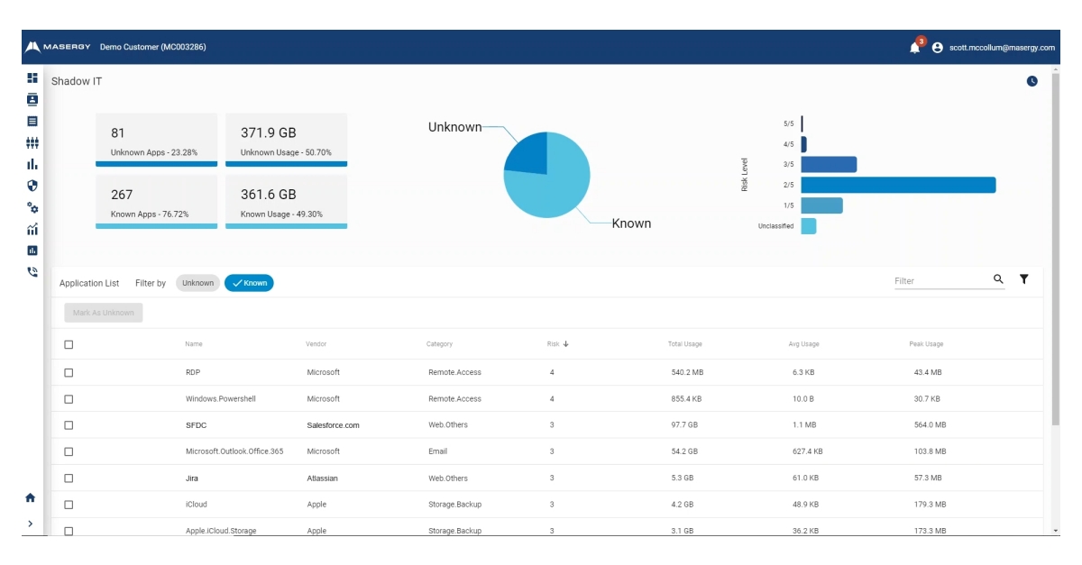Open the contacts/account icon in the sidebar
This screenshot has width=1082, height=565.
coord(33,97)
